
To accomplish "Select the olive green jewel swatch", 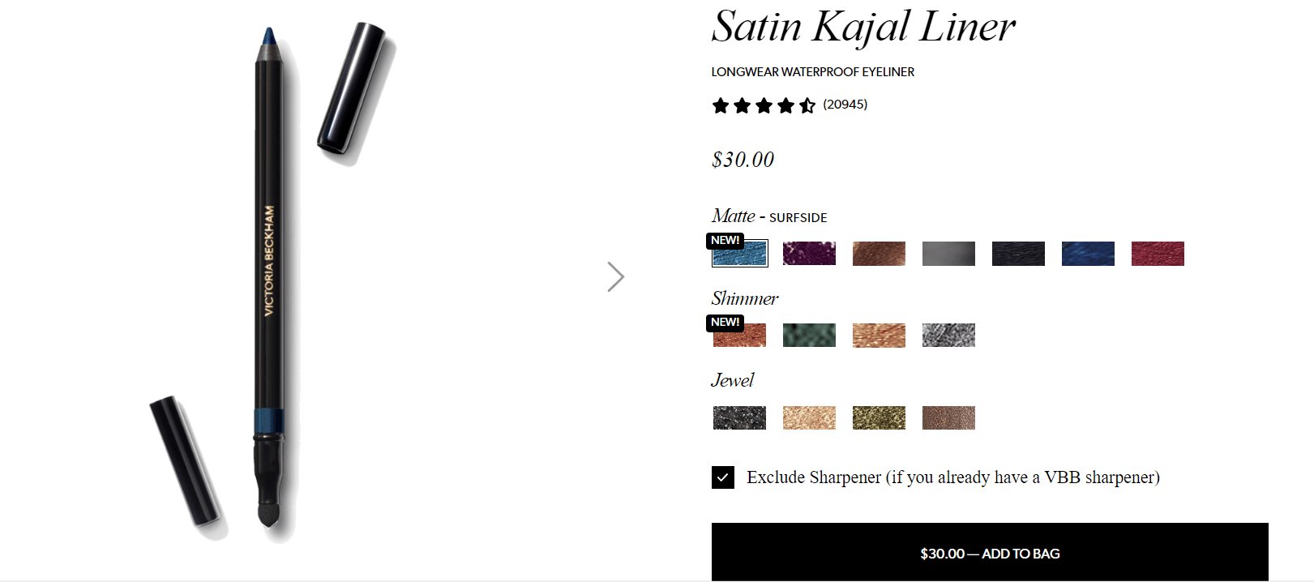I will pos(879,417).
